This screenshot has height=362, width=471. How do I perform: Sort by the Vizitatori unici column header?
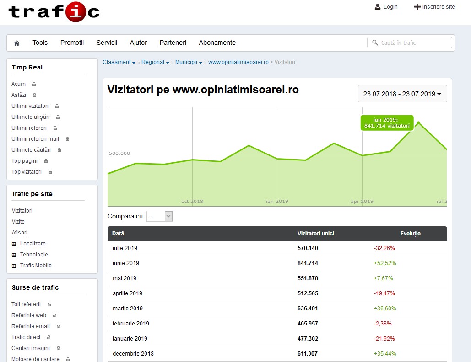coord(316,234)
